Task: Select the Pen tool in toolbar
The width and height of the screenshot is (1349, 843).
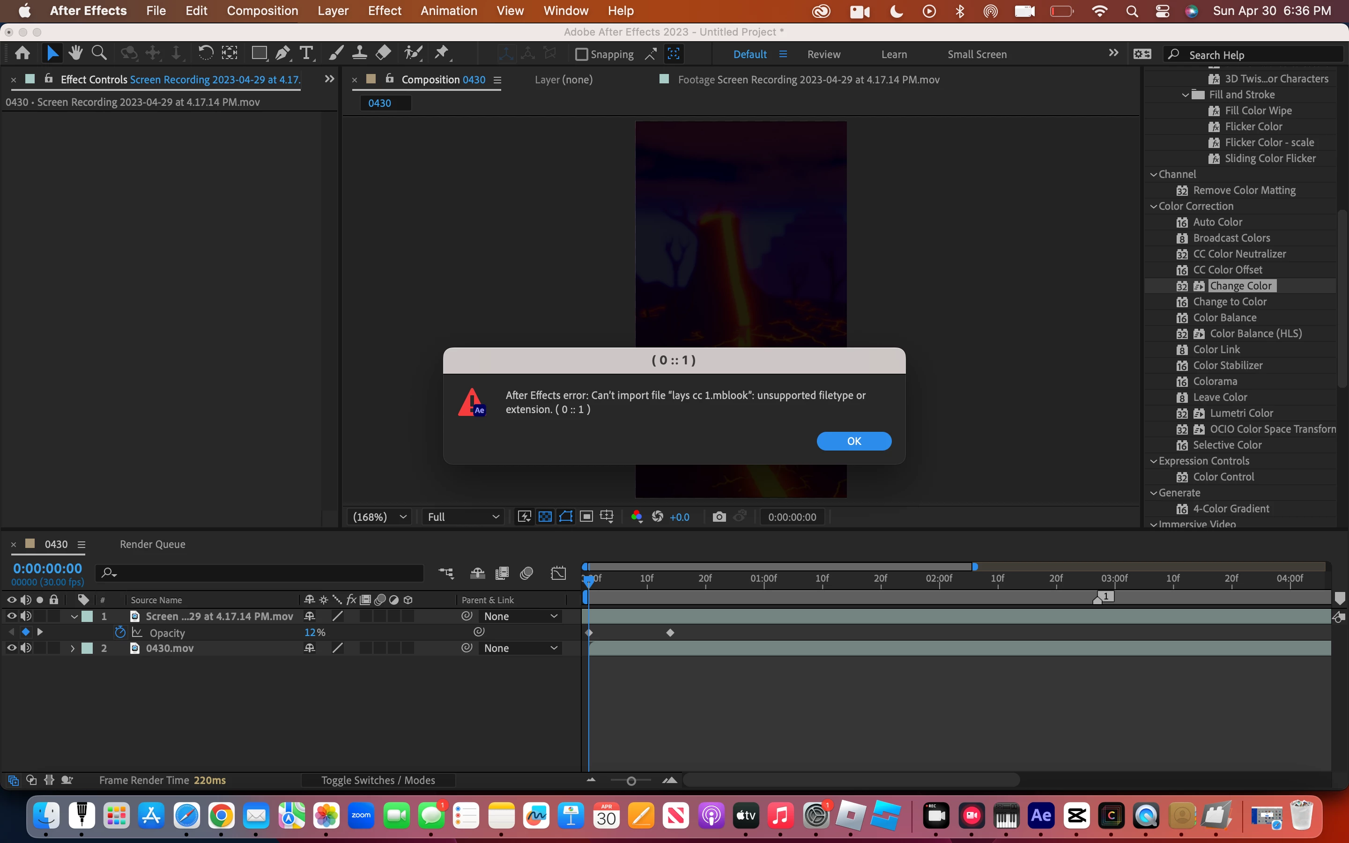Action: point(282,53)
